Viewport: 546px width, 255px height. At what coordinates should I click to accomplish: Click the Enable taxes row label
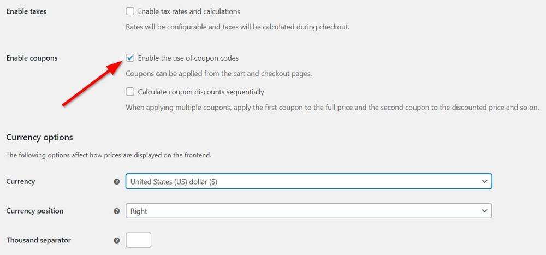(x=26, y=11)
